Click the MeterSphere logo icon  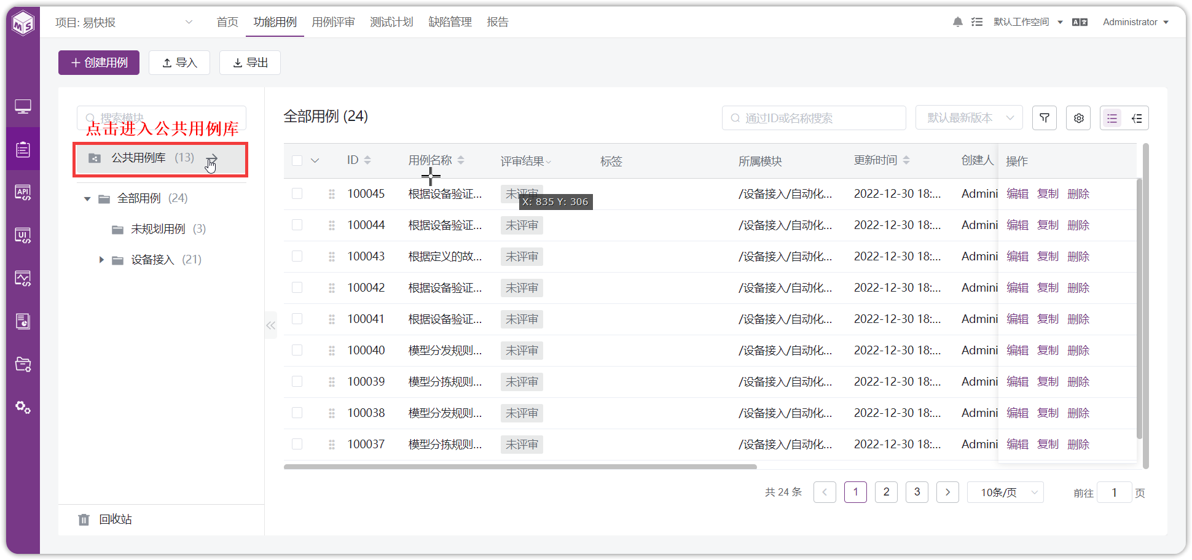click(x=23, y=23)
